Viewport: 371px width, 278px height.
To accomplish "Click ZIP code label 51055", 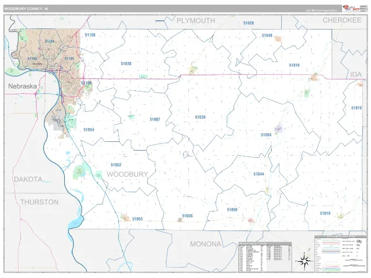I will (137, 219).
